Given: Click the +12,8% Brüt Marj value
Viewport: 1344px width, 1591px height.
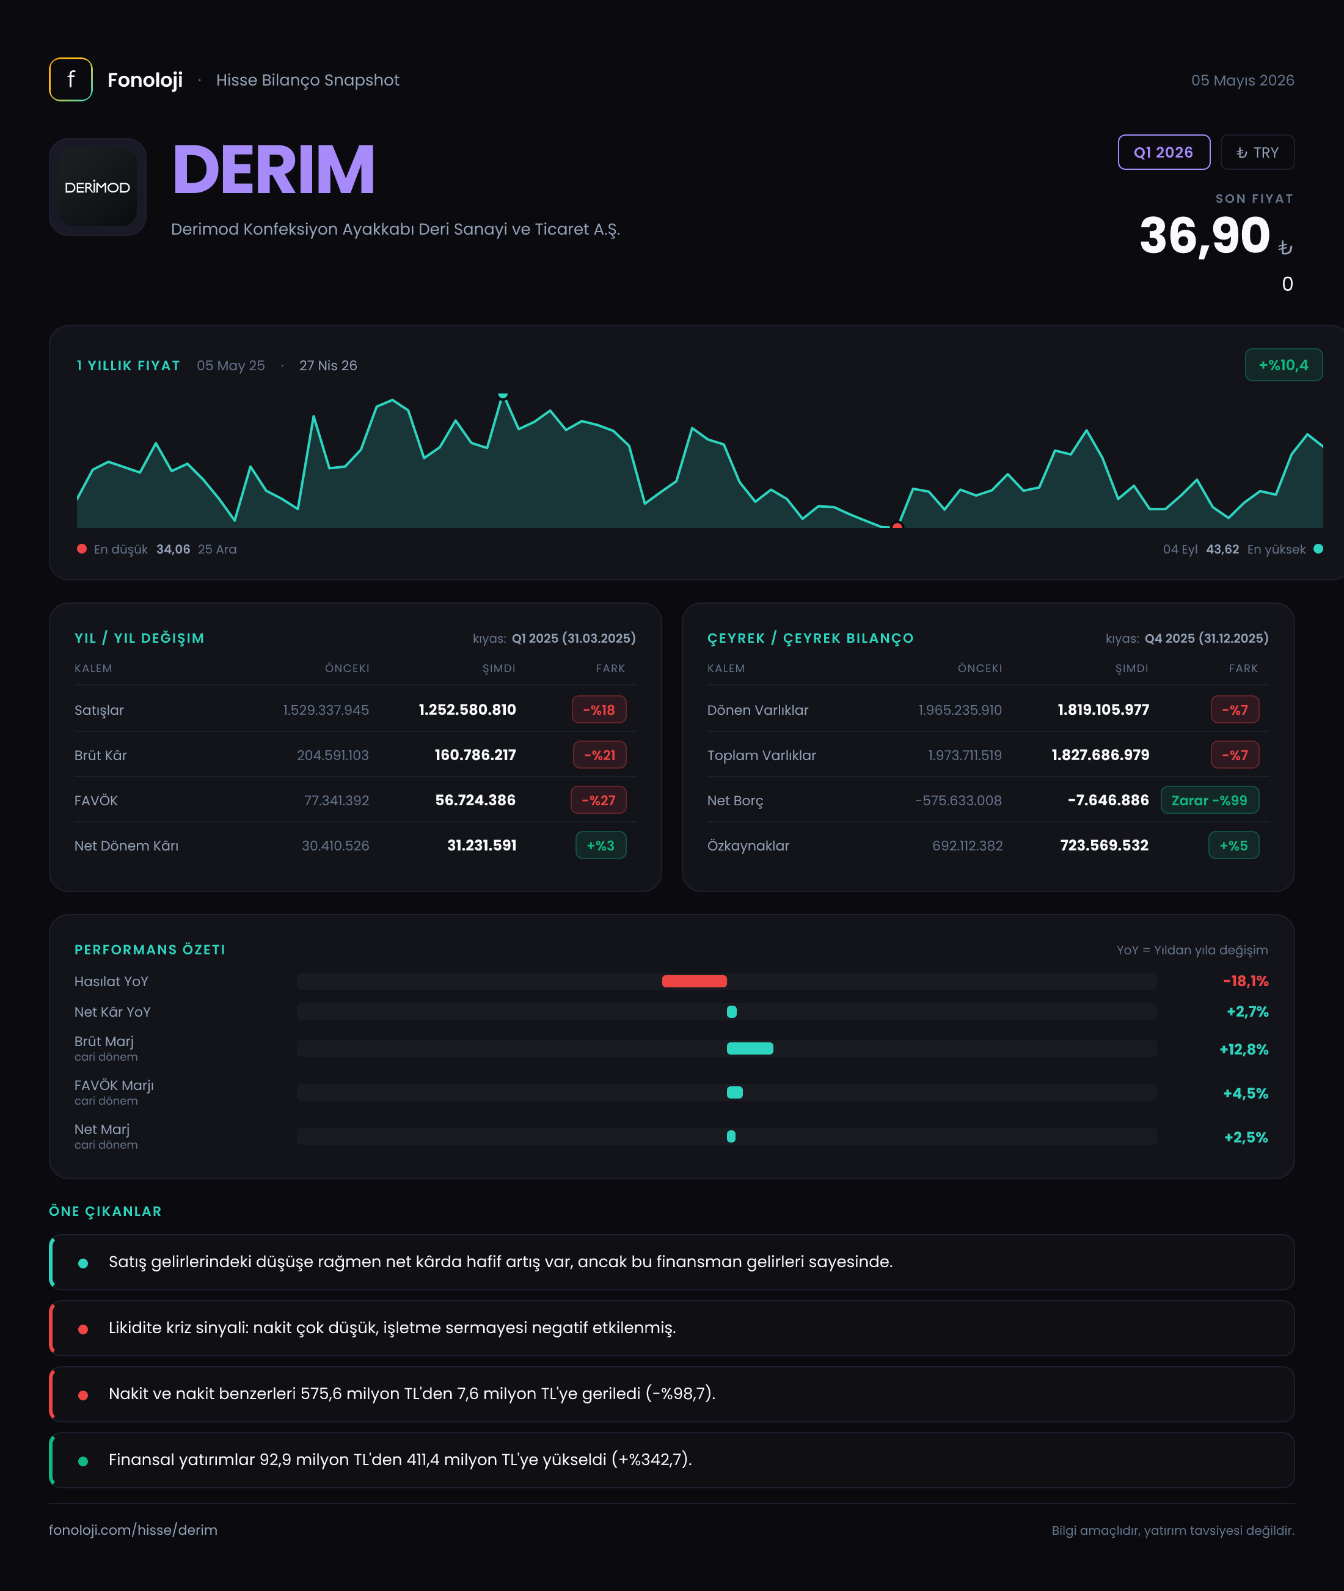Looking at the screenshot, I should (1244, 1049).
